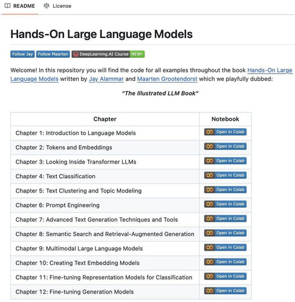Launch Chapter 6 Prompt Engineering Colab notebook
The image size is (295, 302).
225,204
